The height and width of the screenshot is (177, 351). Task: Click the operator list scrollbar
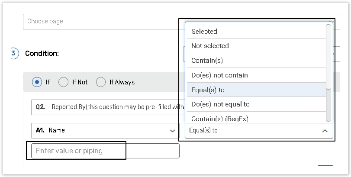point(328,56)
